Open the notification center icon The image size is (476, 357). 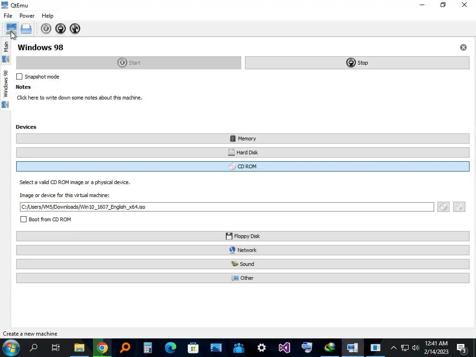(462, 348)
